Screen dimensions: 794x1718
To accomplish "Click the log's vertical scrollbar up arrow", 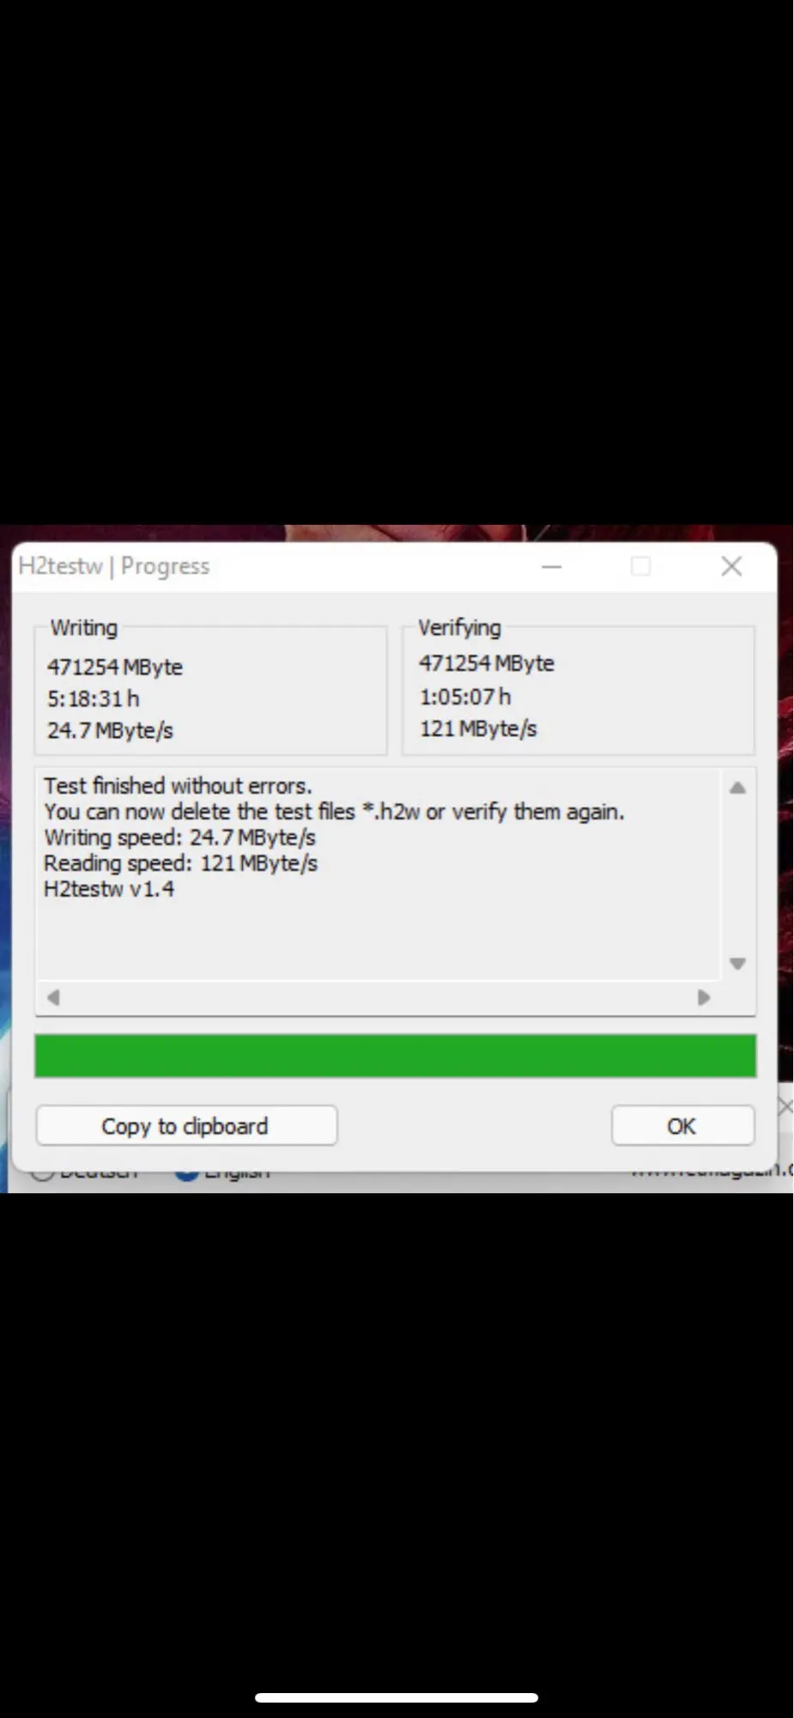I will (x=737, y=788).
